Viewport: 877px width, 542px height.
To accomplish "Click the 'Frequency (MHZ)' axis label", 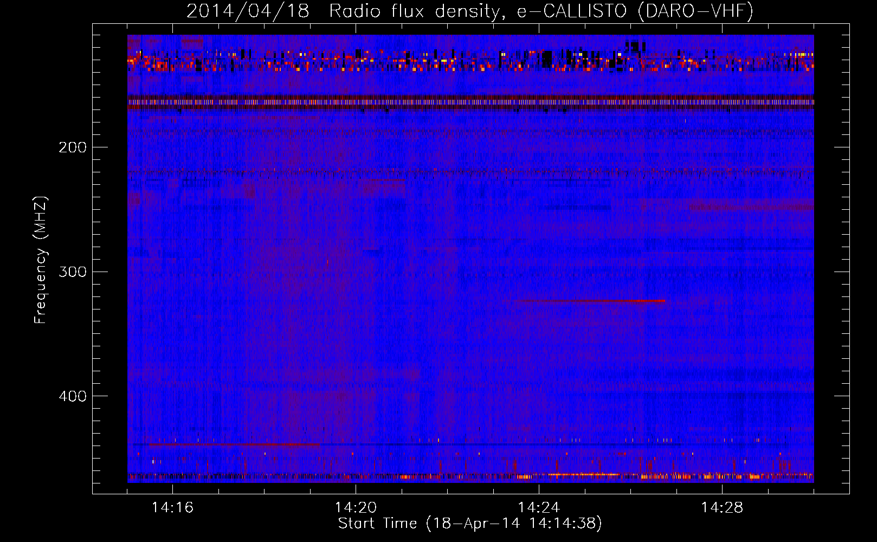I will click(x=41, y=260).
